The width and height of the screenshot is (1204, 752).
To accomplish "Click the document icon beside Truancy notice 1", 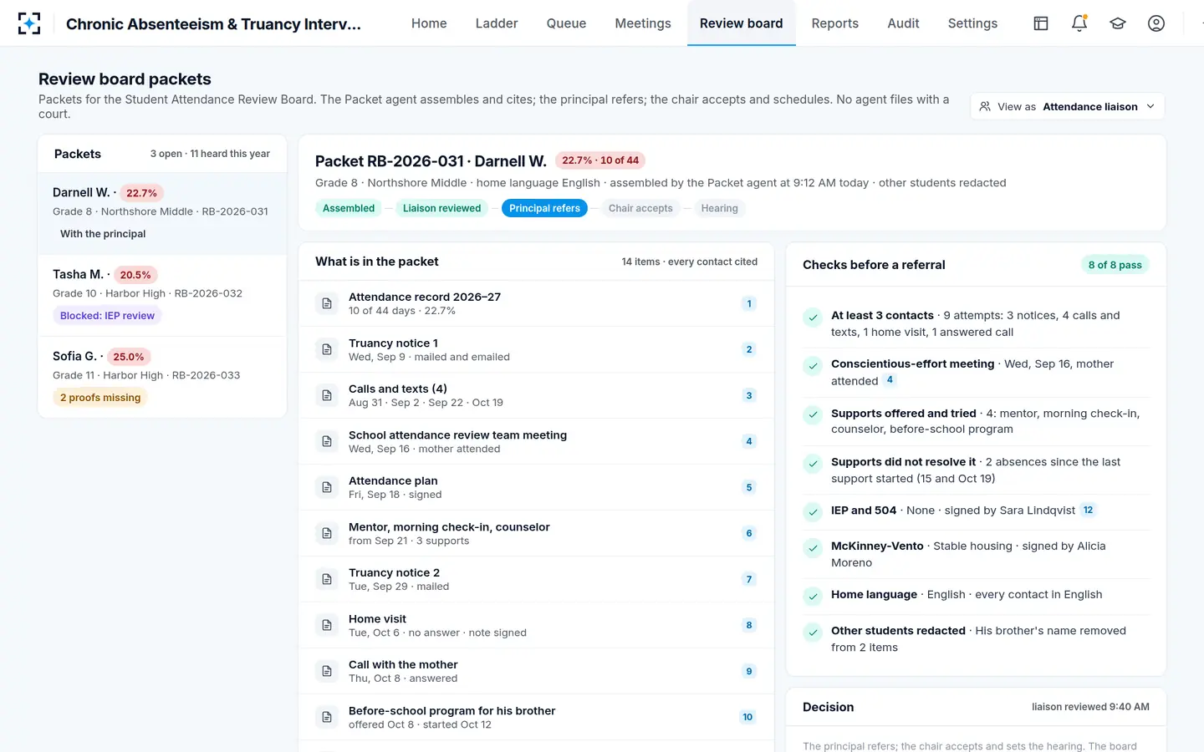I will 327,349.
